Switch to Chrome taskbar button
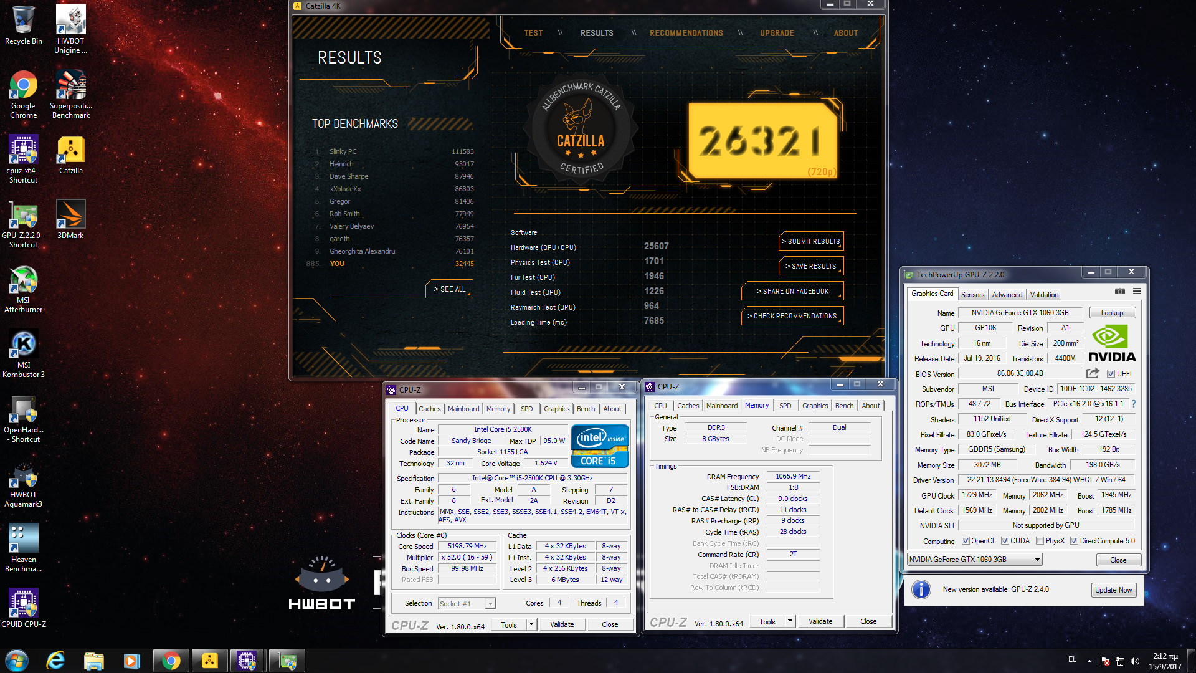The image size is (1196, 673). click(x=171, y=661)
